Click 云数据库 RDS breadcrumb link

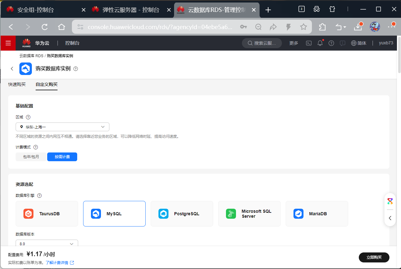(x=31, y=56)
